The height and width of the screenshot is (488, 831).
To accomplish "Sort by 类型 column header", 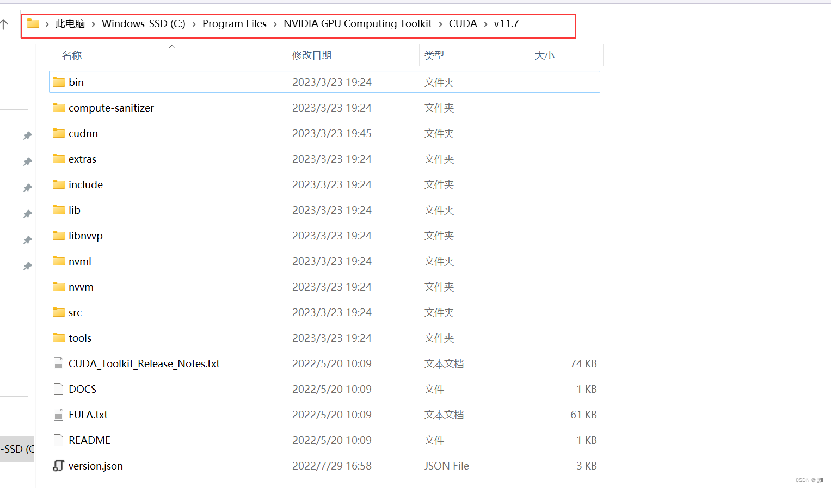I will coord(434,55).
